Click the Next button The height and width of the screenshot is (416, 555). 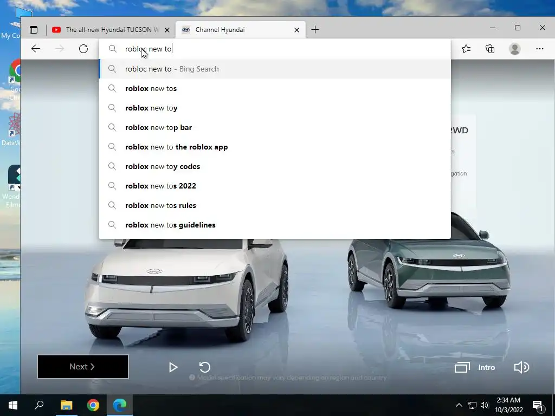click(x=83, y=367)
